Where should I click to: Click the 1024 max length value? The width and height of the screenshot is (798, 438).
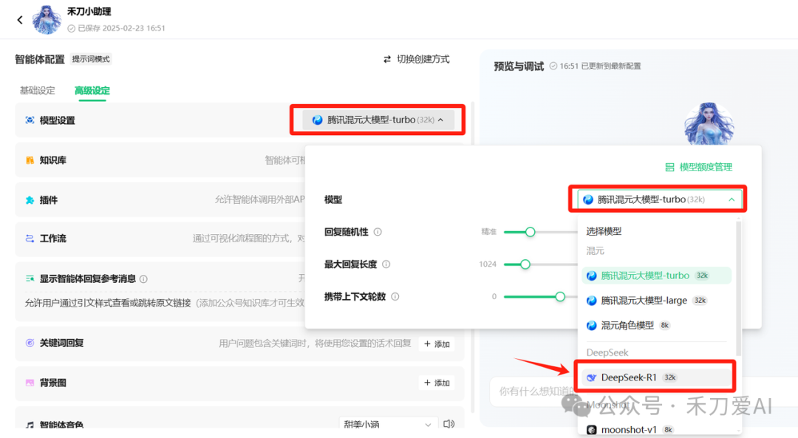pyautogui.click(x=488, y=264)
